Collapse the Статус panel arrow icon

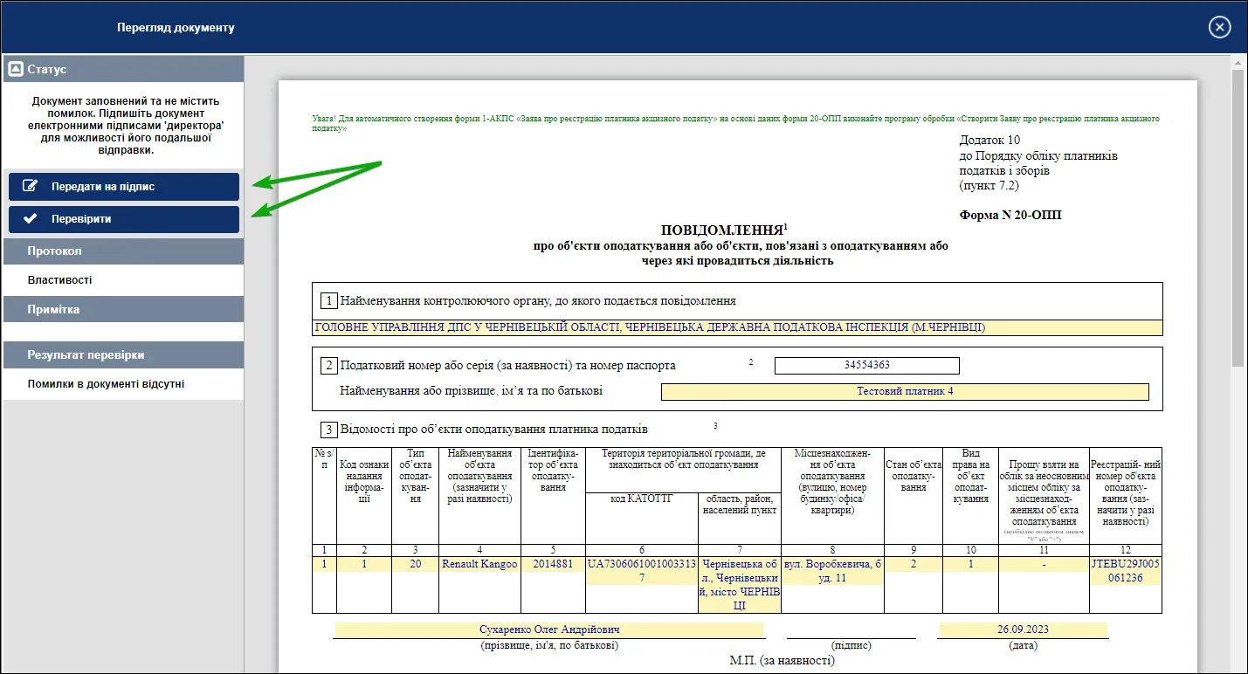pyautogui.click(x=15, y=69)
